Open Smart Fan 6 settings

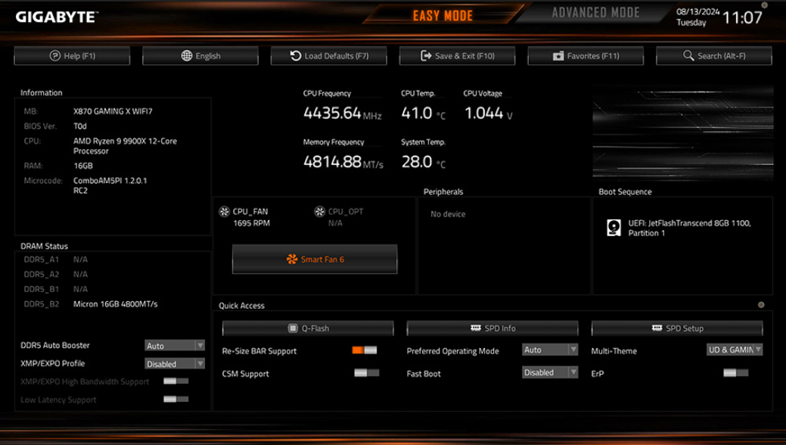click(315, 260)
